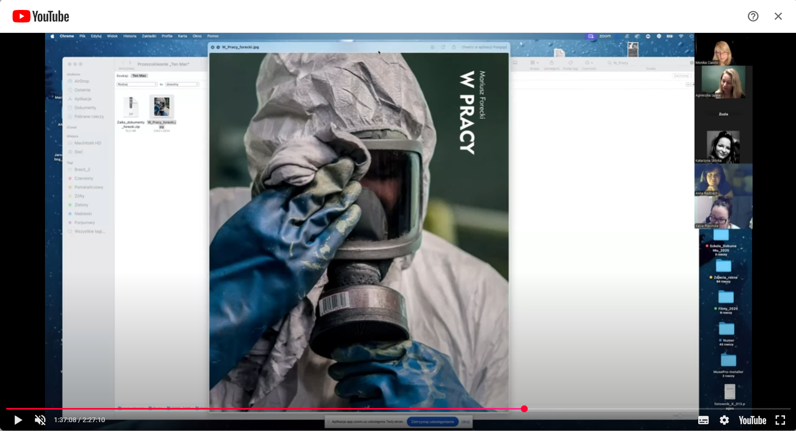
Task: Open the dowolny value dropdown
Action: tap(181, 84)
